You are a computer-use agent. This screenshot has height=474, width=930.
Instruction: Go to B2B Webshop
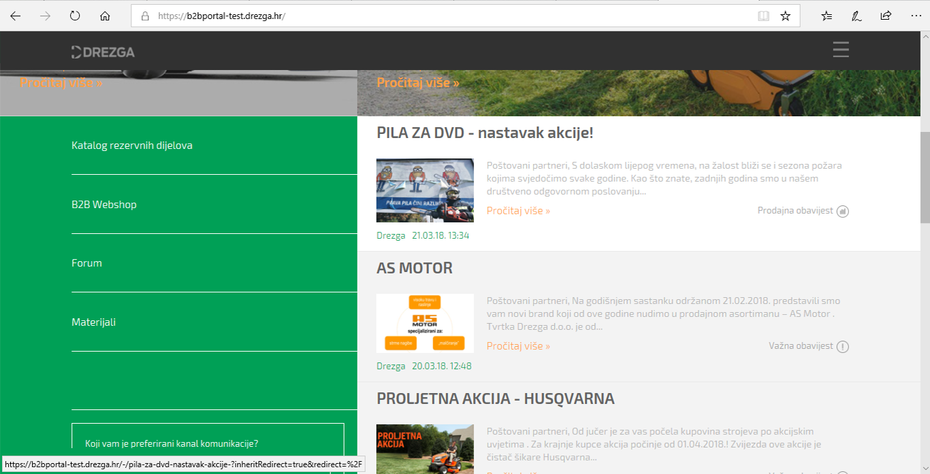pyautogui.click(x=104, y=205)
